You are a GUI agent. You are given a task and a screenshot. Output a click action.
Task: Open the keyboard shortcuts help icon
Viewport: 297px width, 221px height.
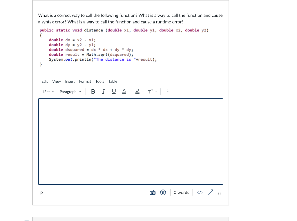(x=153, y=192)
